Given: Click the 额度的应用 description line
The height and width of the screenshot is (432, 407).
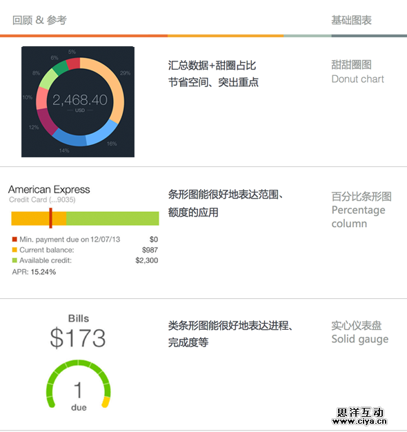Looking at the screenshot, I should [193, 212].
